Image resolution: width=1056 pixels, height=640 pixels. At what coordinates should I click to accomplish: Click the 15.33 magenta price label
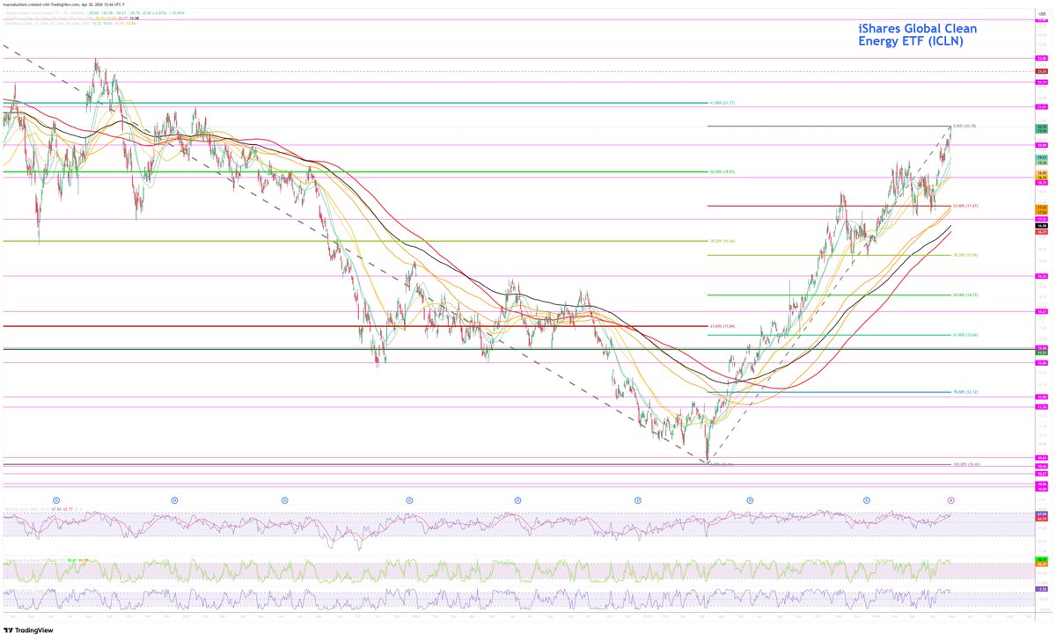pos(1041,276)
